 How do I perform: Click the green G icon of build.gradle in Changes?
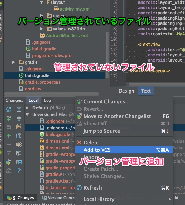[42, 134]
